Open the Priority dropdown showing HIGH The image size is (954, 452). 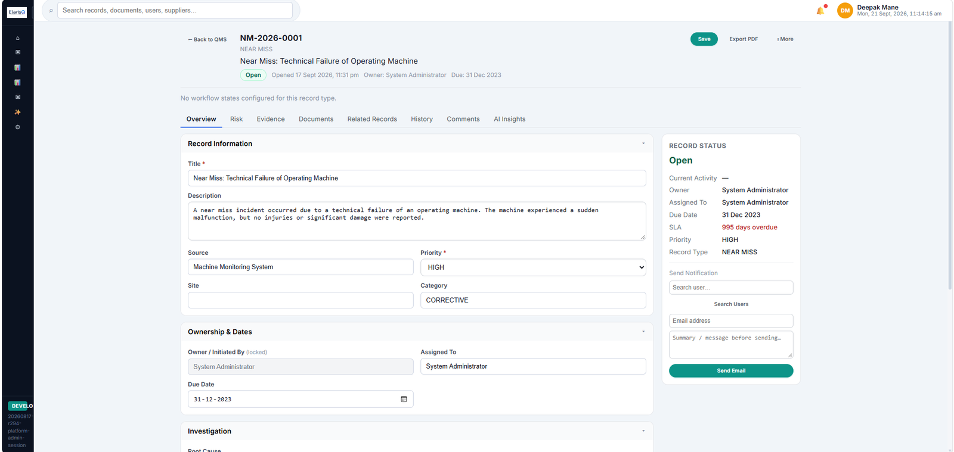click(x=533, y=267)
